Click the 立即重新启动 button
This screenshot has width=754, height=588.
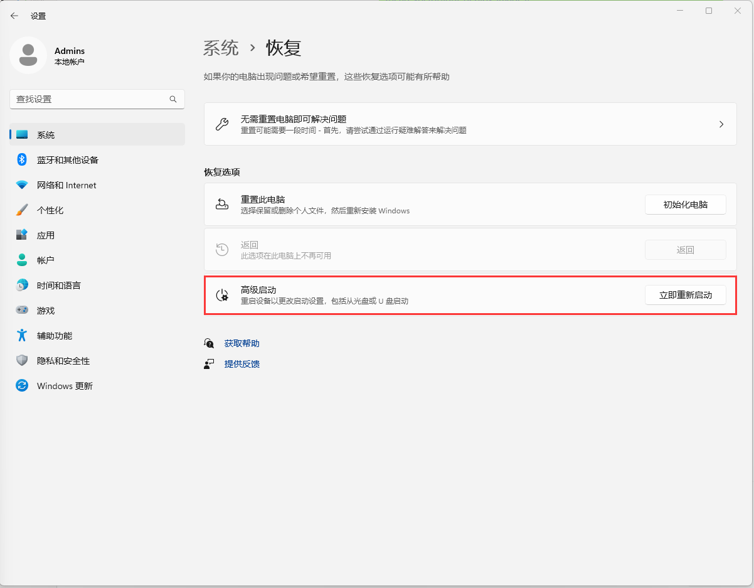(x=686, y=295)
